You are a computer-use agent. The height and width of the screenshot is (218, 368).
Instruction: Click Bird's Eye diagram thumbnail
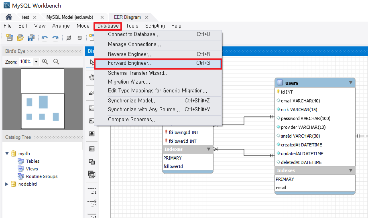(x=43, y=99)
